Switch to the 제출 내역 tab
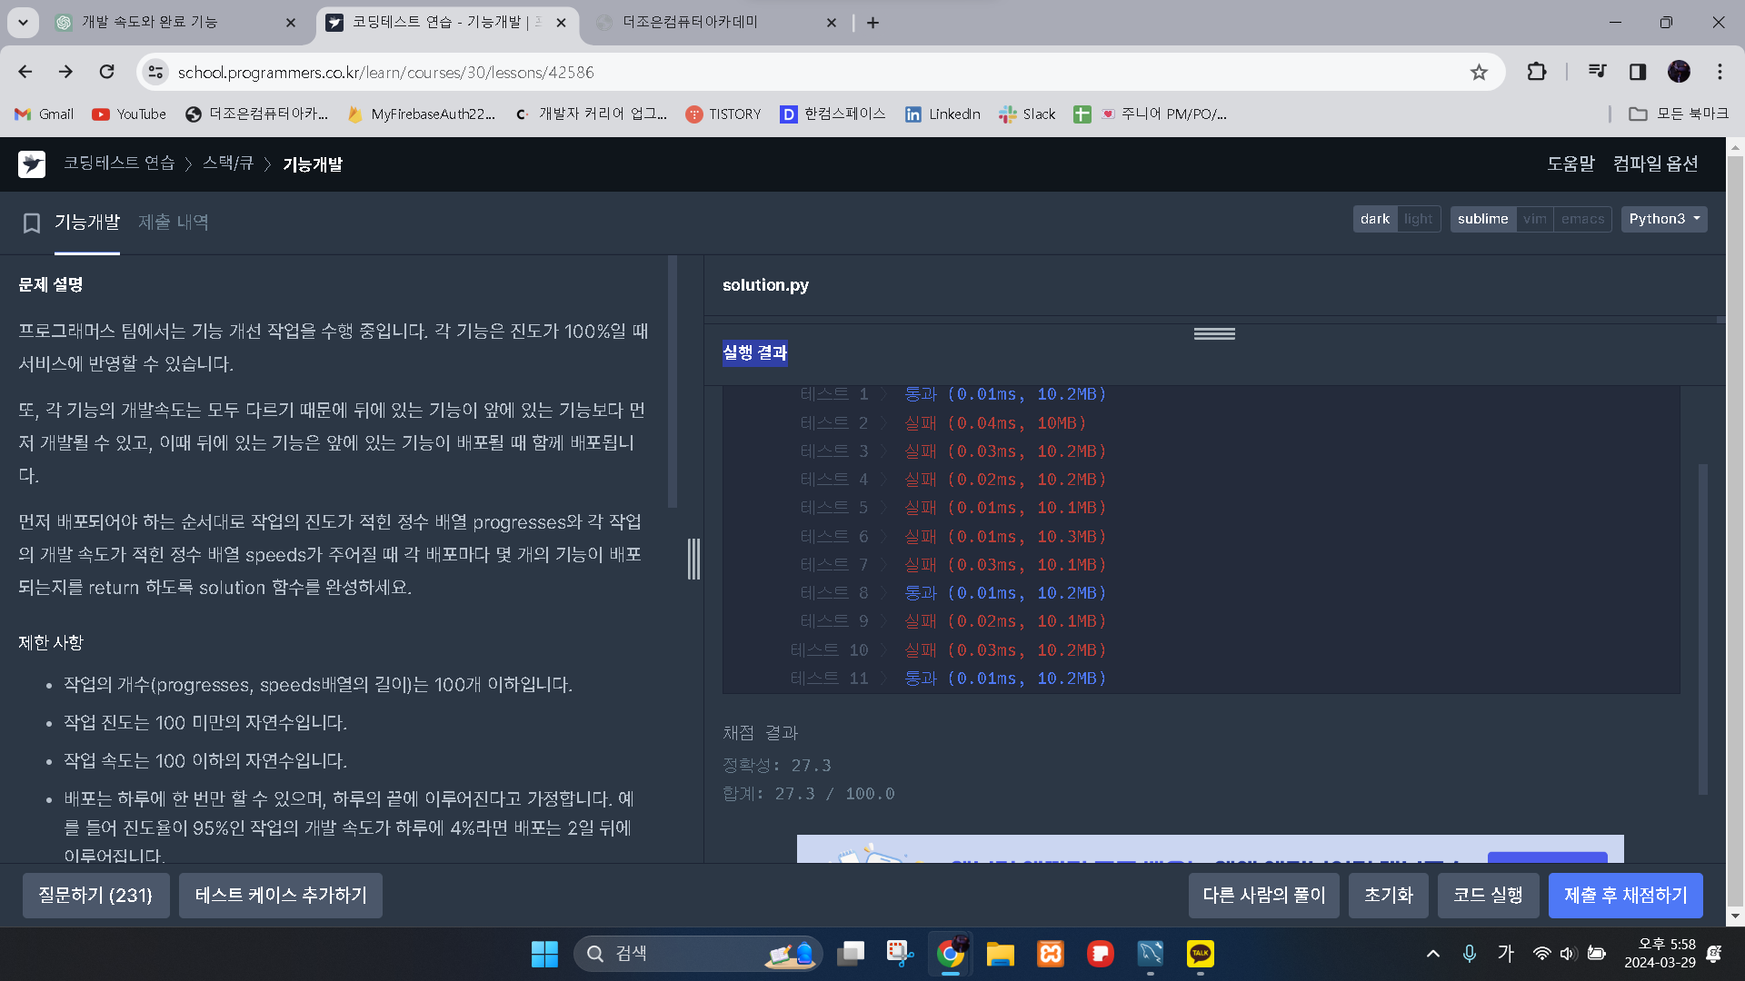Screen dimensions: 1745x981 (174, 223)
